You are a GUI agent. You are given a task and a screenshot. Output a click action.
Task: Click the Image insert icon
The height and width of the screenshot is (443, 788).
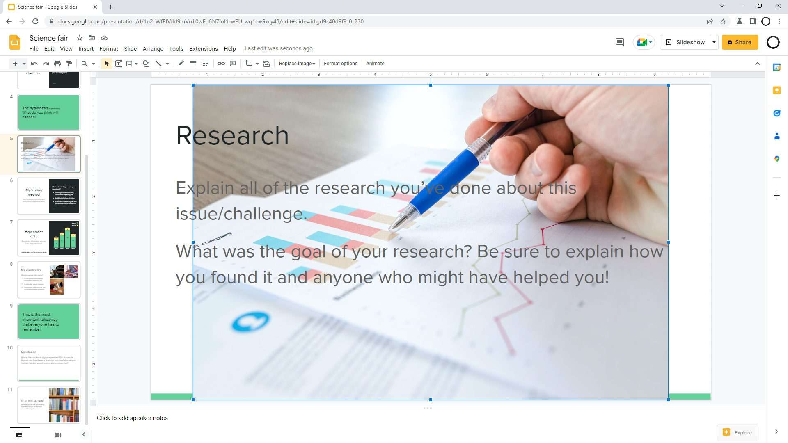(131, 63)
